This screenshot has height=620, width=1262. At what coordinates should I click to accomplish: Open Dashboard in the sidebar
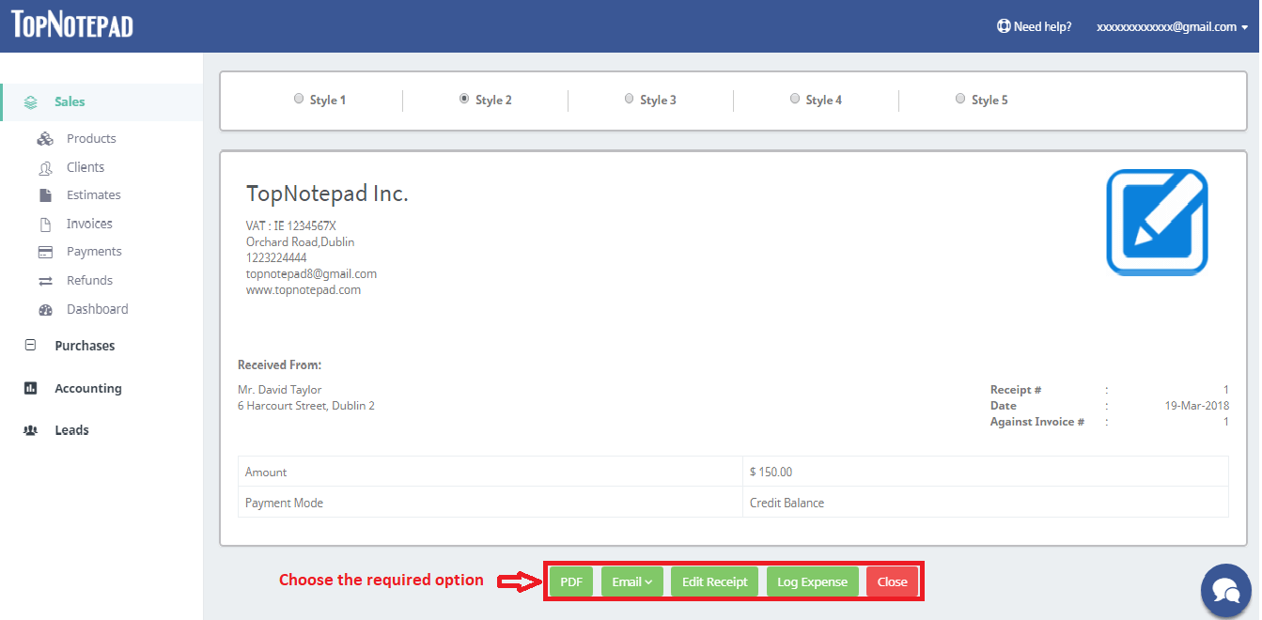98,309
